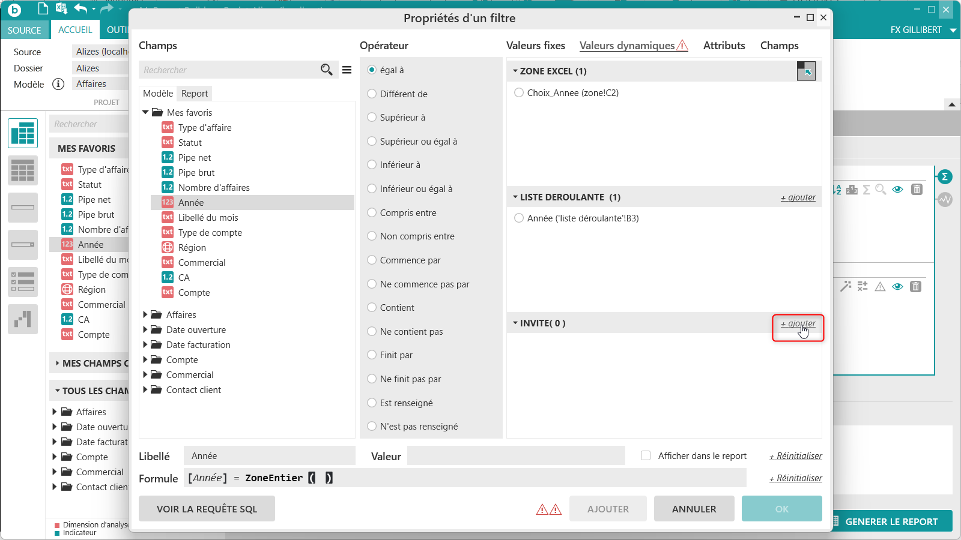Open the Report tab under Champs
Screen dimensions: 961x540
pyautogui.click(x=195, y=94)
